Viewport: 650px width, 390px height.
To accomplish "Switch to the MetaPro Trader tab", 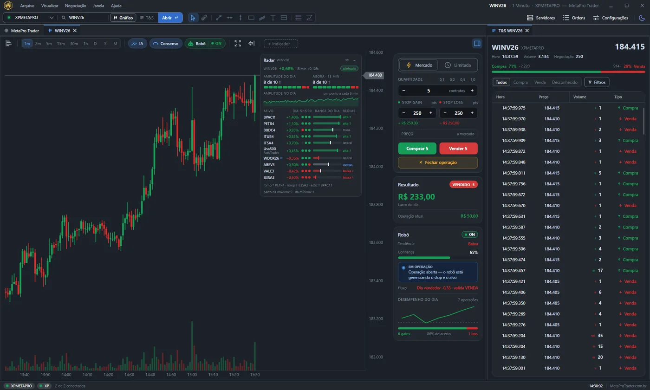I will pos(22,31).
